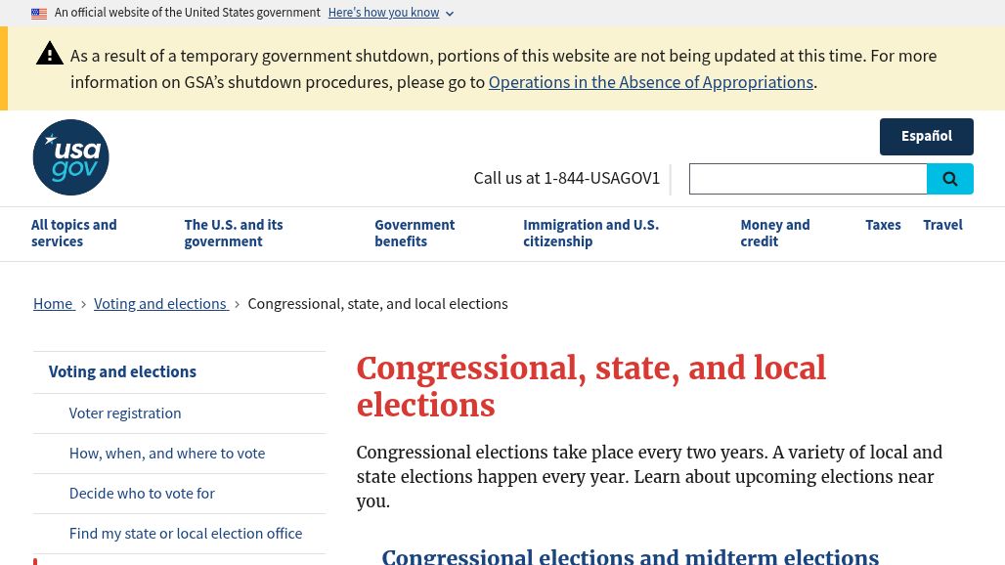Open "The U.S. and its government" menu
This screenshot has height=565, width=1005.
coord(234,233)
